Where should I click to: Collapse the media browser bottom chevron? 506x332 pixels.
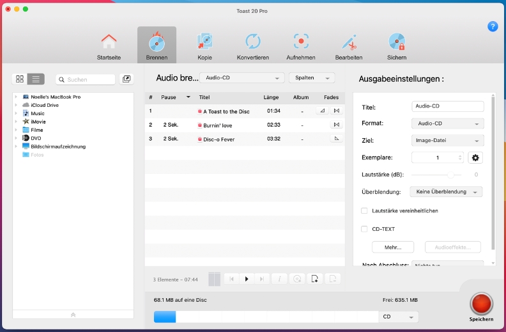click(73, 315)
